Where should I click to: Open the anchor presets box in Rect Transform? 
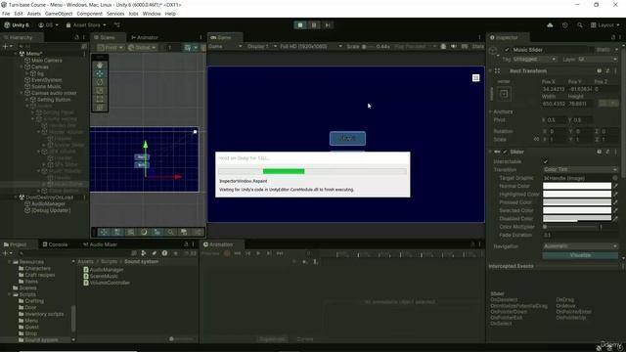[504, 94]
